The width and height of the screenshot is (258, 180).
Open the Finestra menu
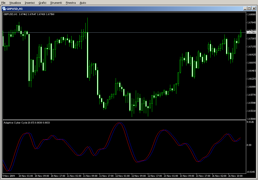tap(71, 3)
